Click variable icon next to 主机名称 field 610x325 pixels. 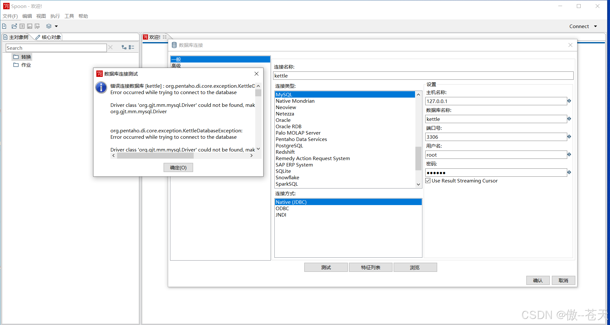tap(569, 101)
